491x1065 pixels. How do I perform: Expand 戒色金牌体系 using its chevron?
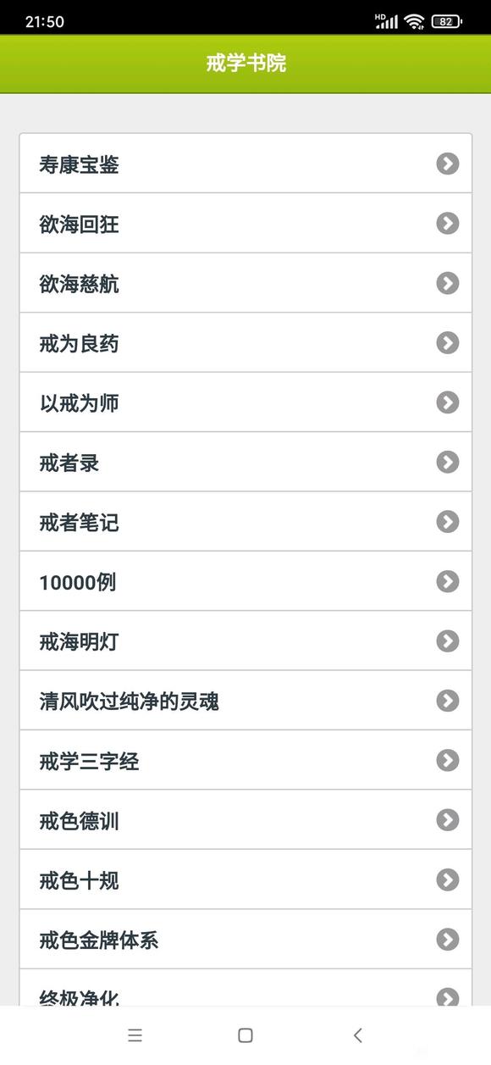click(447, 940)
